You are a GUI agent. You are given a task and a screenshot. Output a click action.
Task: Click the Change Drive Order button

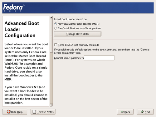pos(78,34)
